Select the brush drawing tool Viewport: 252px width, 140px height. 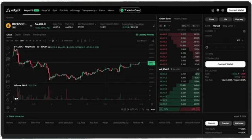tap(8, 65)
